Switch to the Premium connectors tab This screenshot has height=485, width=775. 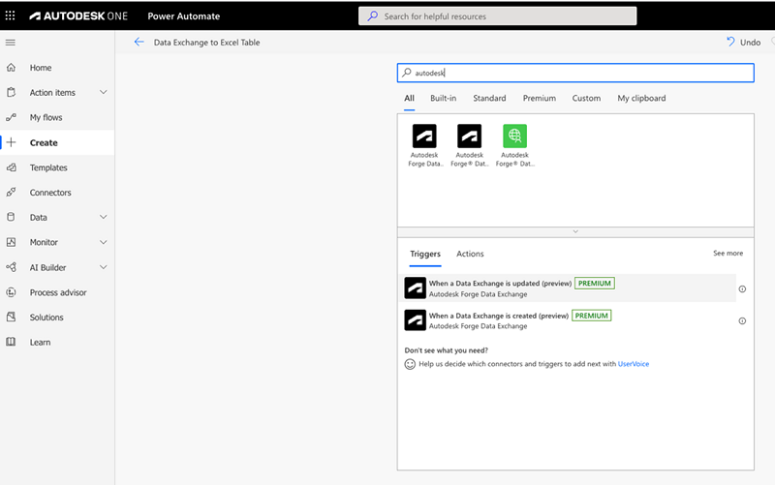(540, 99)
